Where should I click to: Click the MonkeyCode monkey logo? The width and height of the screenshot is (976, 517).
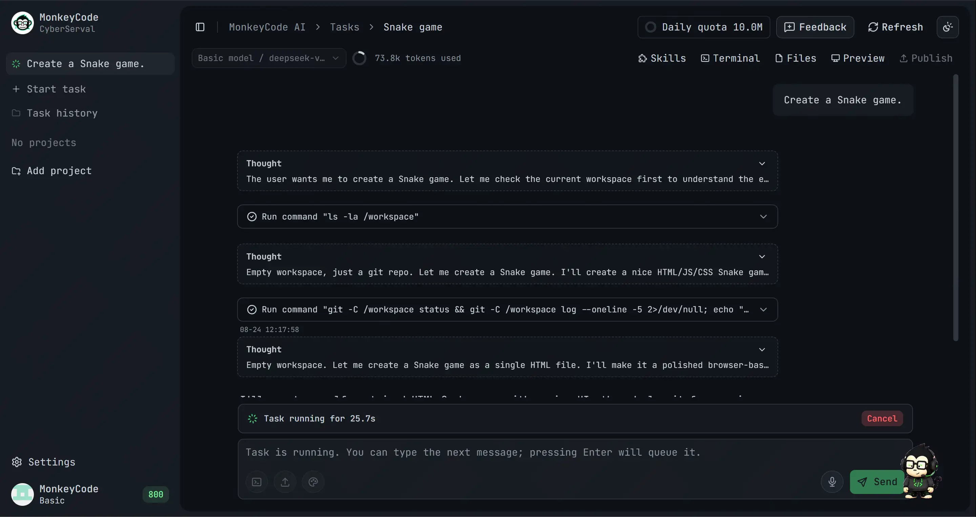(22, 23)
